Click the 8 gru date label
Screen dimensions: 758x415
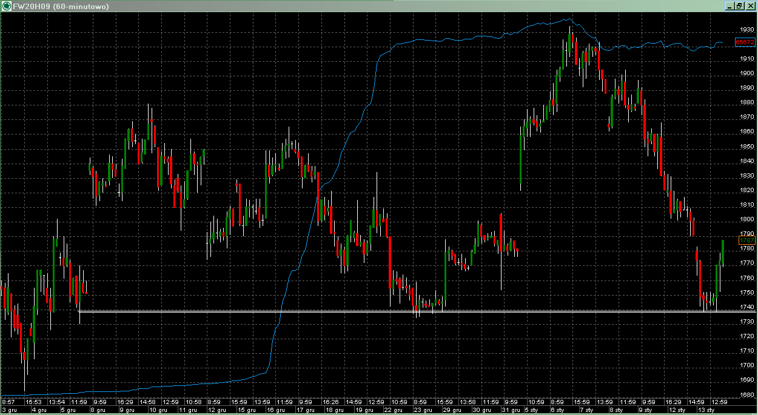[x=99, y=410]
